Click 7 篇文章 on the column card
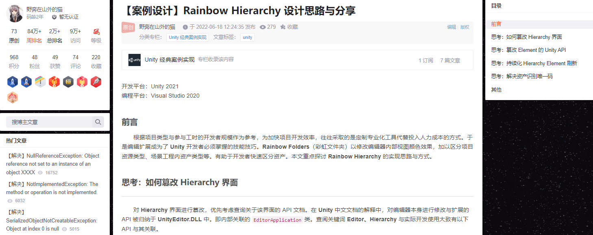Image resolution: width=593 pixels, height=235 pixels. tap(451, 60)
